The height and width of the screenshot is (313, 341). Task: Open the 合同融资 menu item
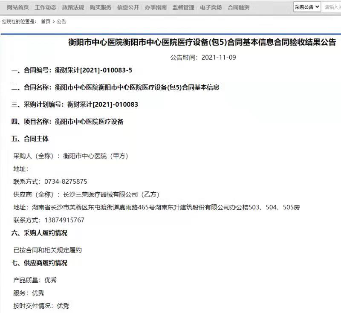coord(239,8)
